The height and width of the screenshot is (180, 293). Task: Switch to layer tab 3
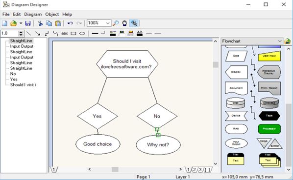click(200, 170)
